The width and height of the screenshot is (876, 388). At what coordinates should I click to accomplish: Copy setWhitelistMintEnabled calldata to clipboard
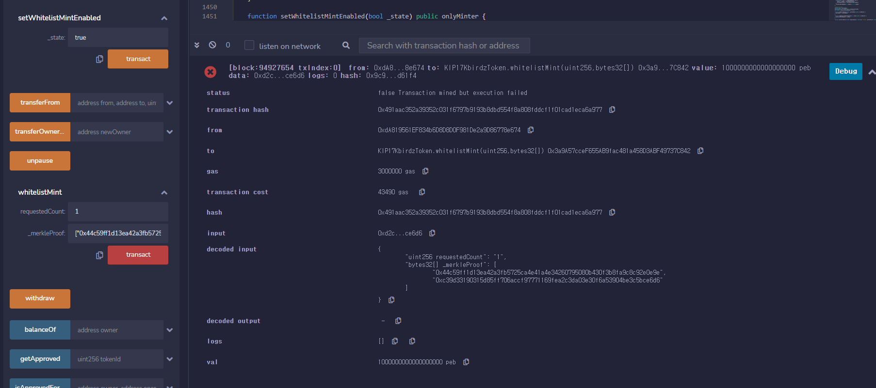(99, 59)
